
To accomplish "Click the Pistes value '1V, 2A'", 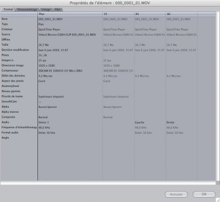I will click(43, 55).
